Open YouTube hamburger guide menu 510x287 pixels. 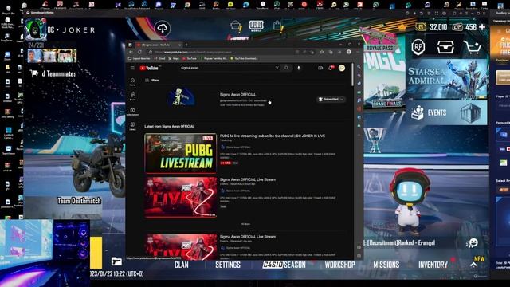tap(132, 68)
